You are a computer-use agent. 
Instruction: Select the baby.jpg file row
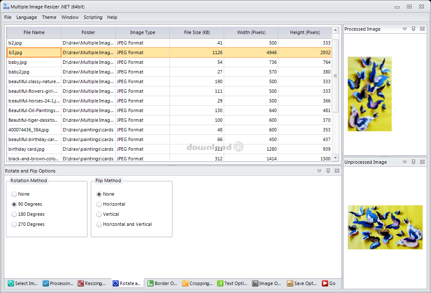coord(169,62)
